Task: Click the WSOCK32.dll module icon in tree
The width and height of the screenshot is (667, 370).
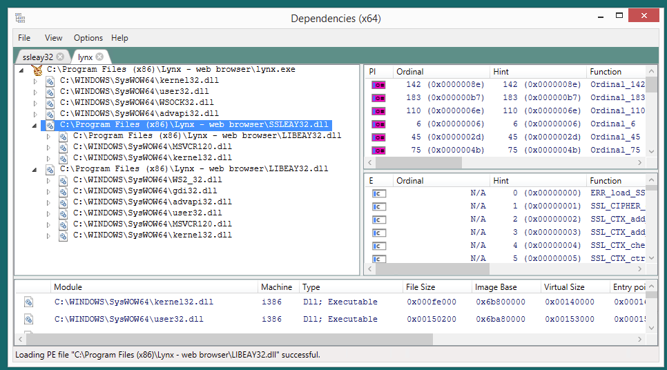Action: pyautogui.click(x=50, y=103)
